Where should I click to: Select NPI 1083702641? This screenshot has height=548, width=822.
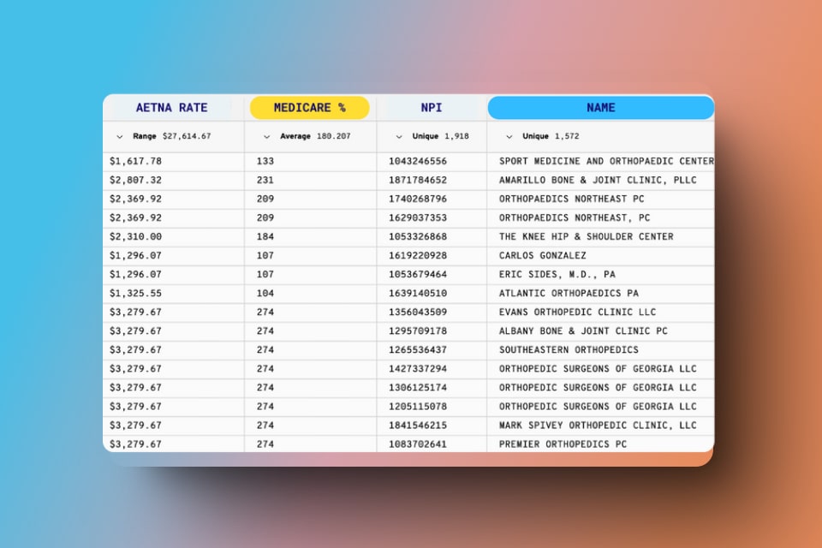tap(418, 444)
